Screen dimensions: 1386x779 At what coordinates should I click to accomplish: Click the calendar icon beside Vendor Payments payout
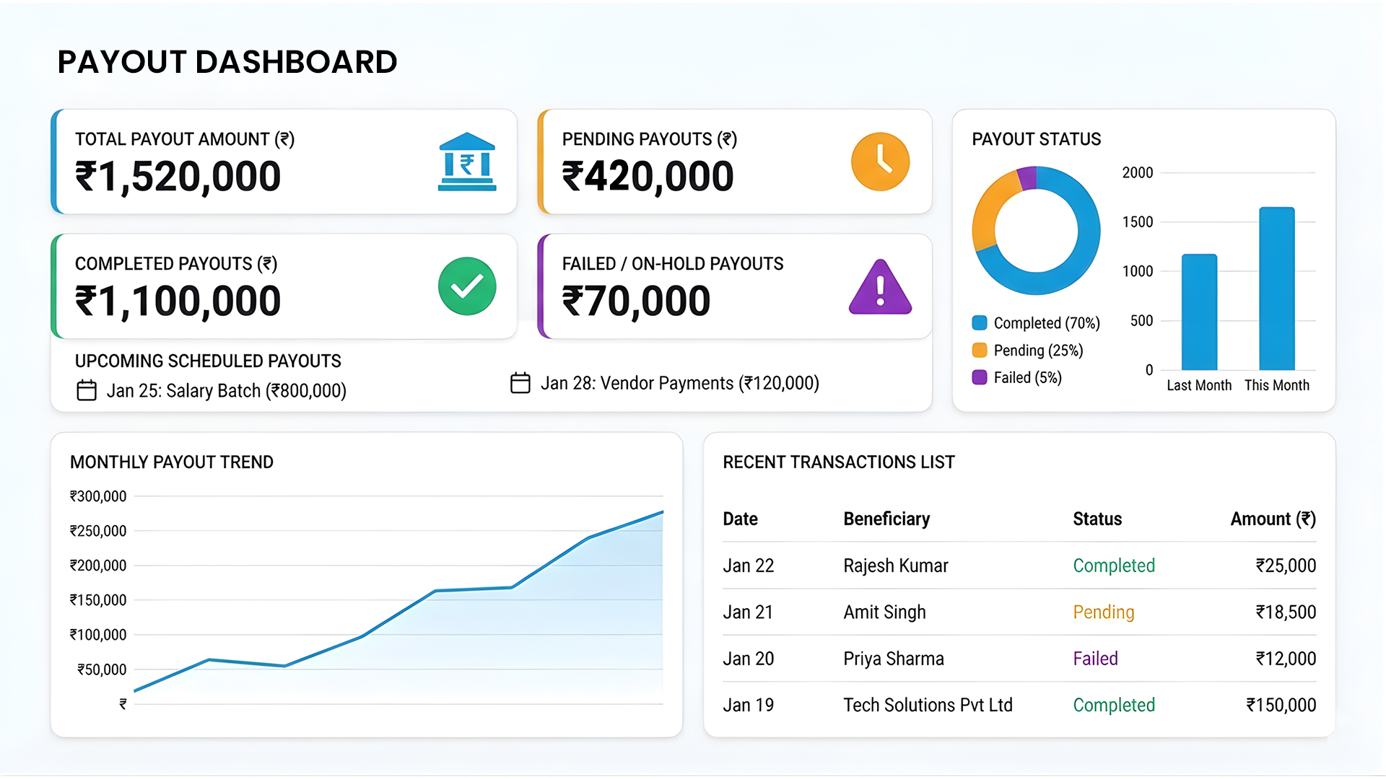point(521,383)
